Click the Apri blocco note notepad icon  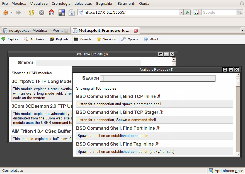pos(211,171)
